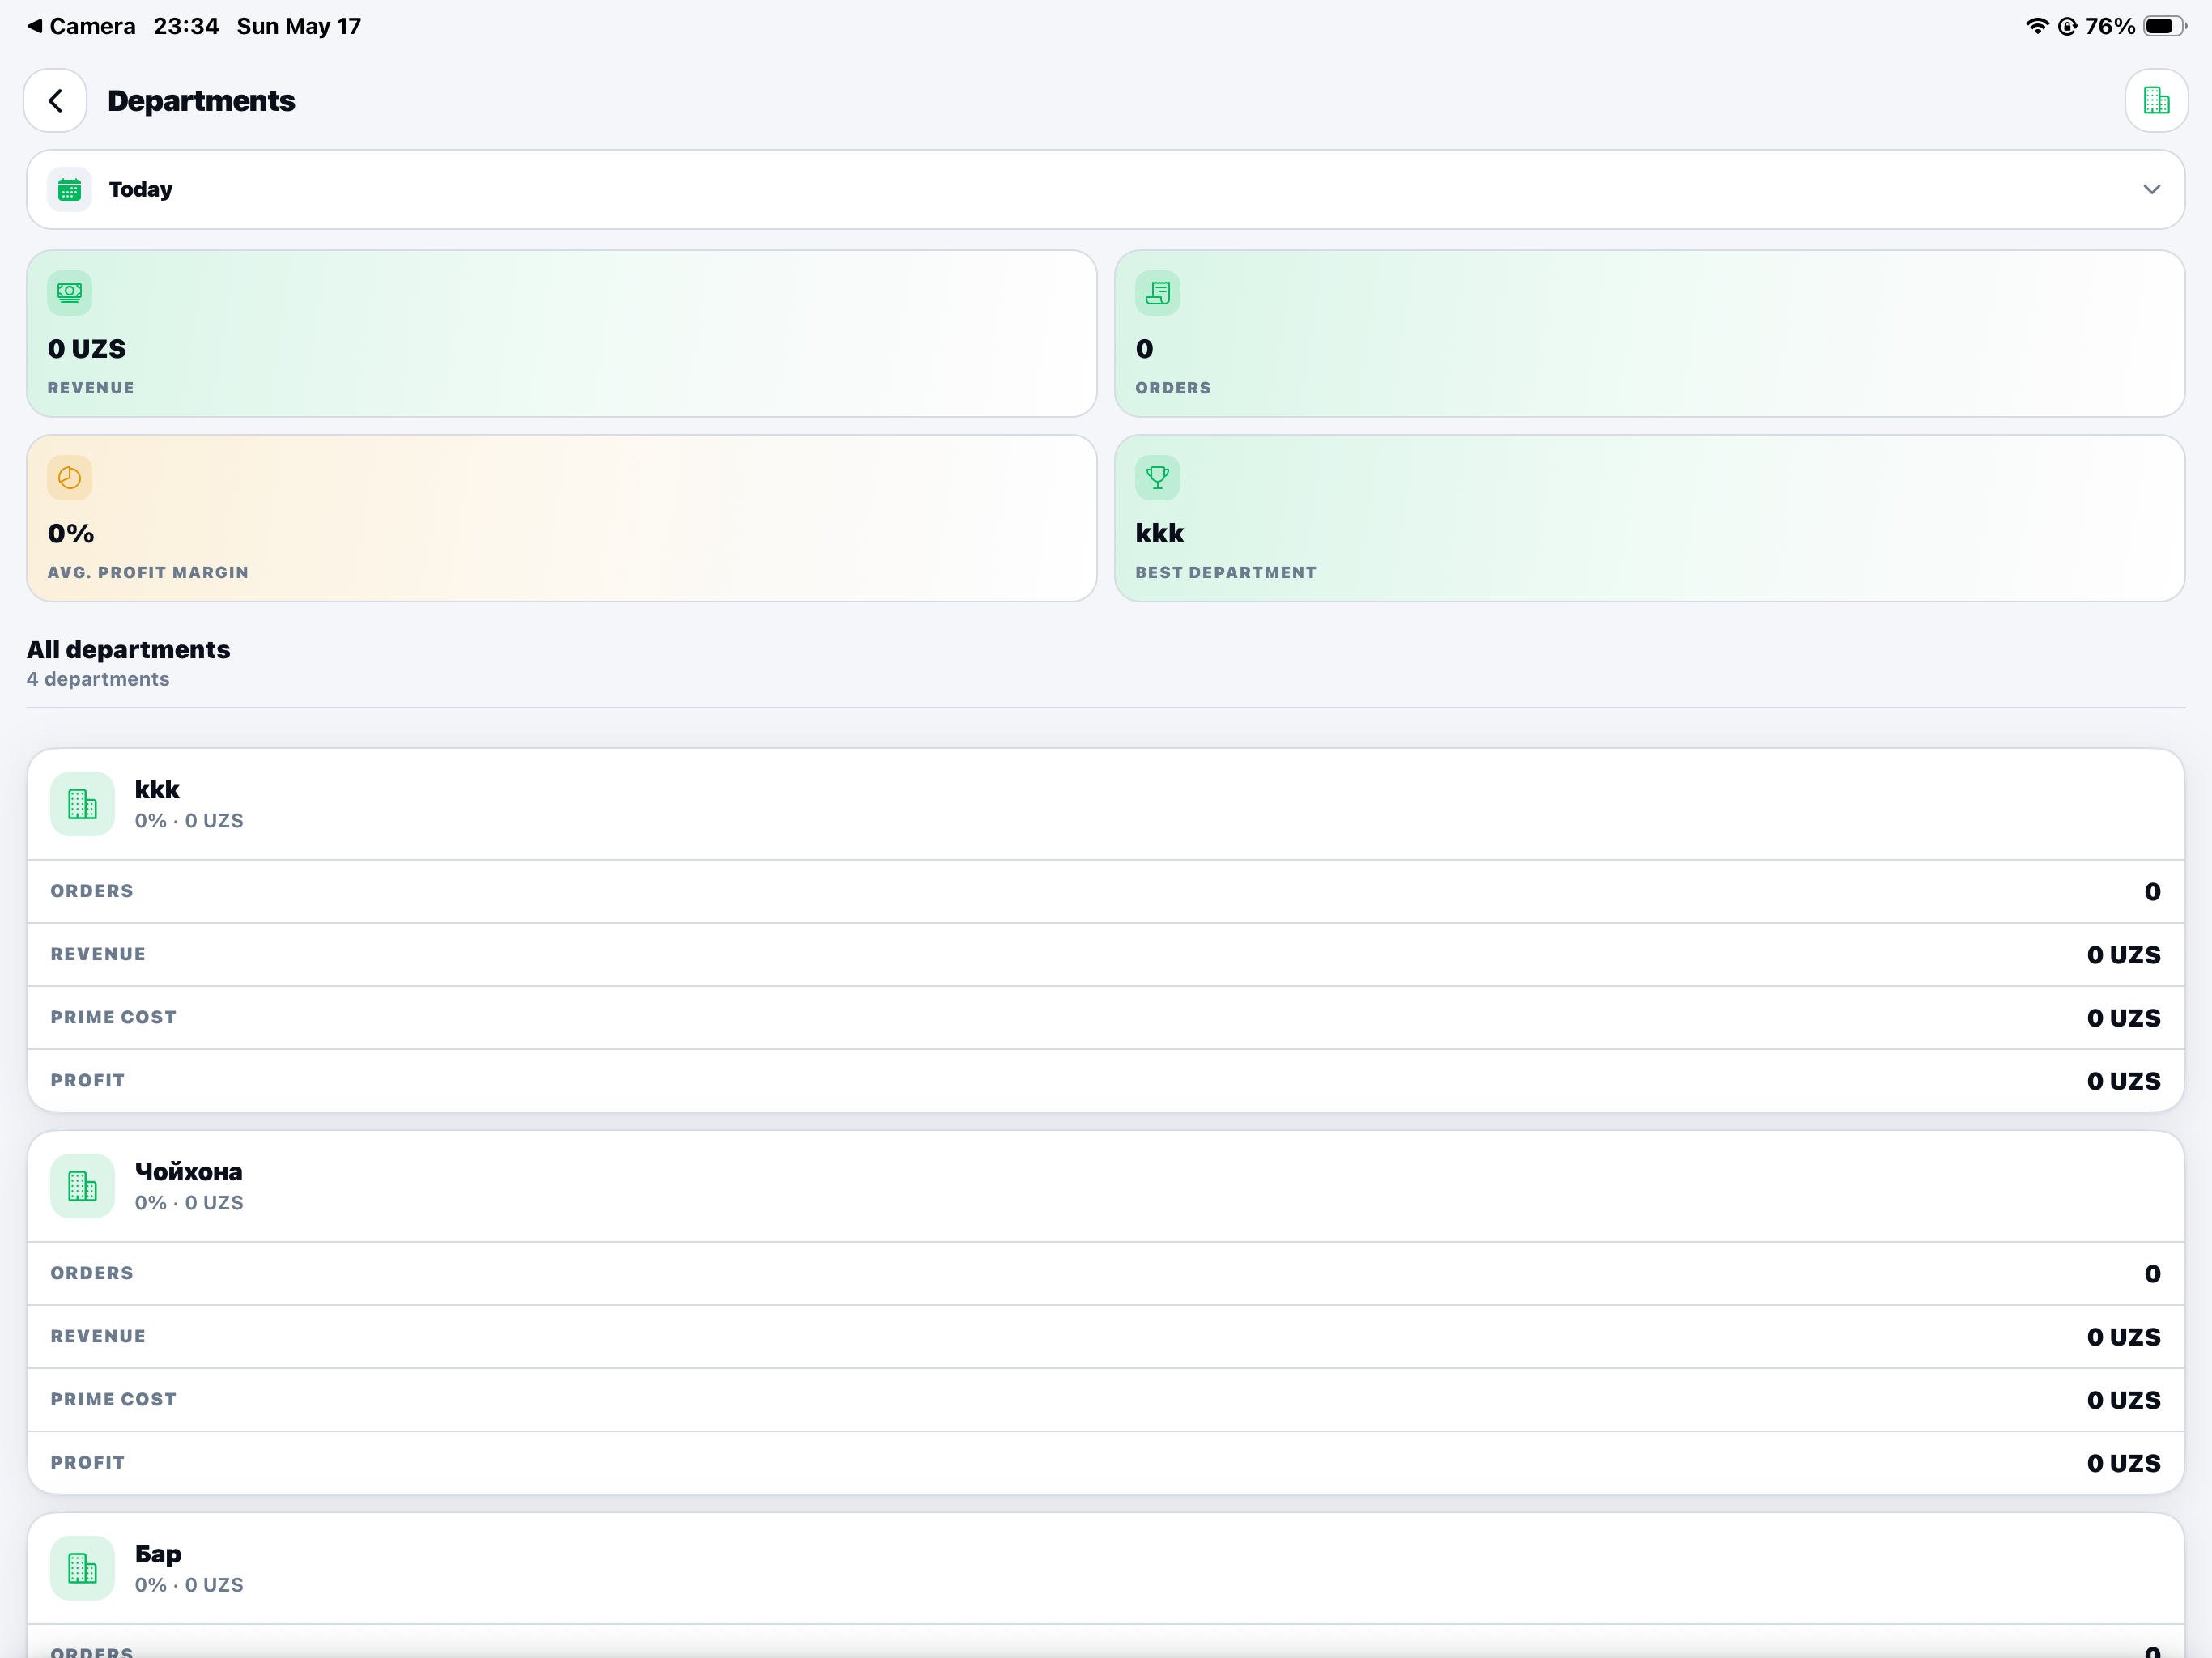The image size is (2212, 1658).
Task: Open the Avg. Profit Margin card
Action: [x=562, y=518]
